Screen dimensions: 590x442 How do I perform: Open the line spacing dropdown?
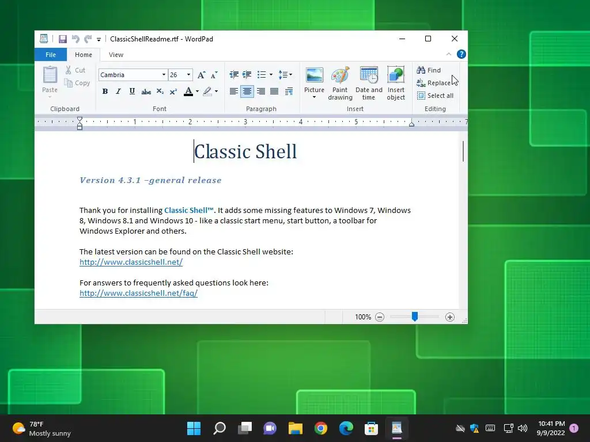285,74
